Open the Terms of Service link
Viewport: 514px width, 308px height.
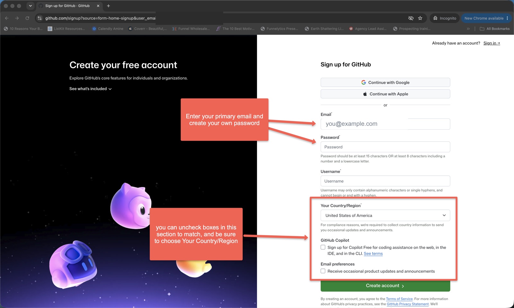click(399, 299)
